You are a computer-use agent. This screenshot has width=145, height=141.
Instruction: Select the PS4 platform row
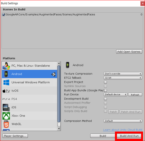coord(30,99)
